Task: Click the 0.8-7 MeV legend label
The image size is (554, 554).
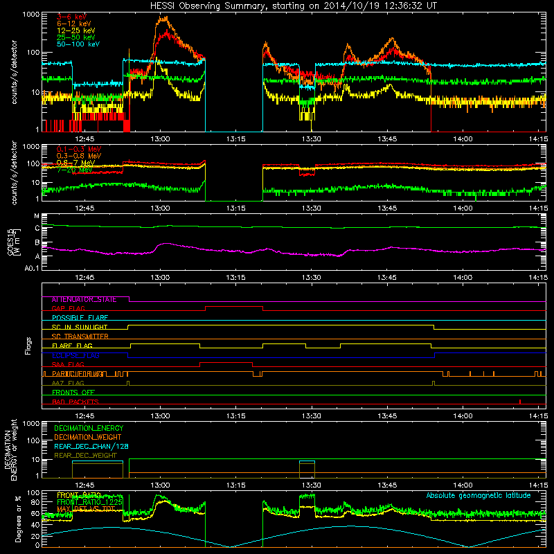Action: (76, 163)
